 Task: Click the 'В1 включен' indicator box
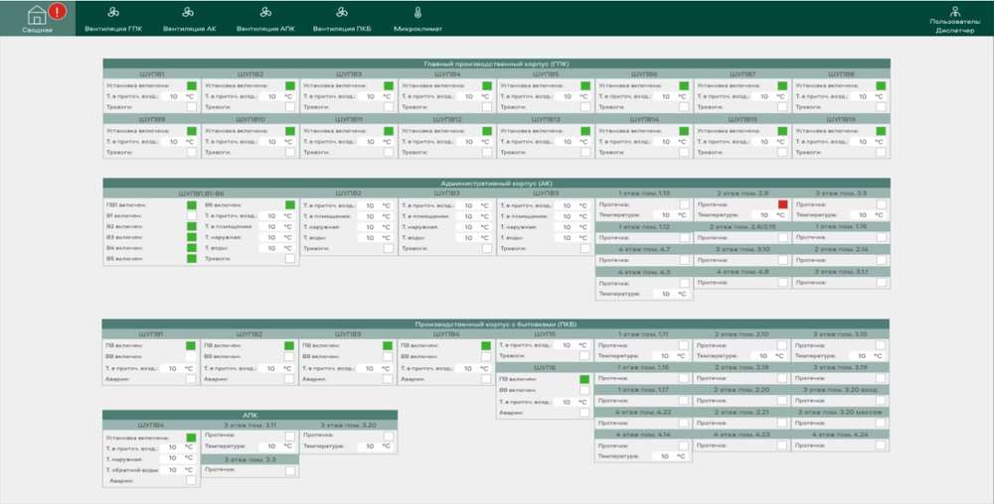point(191,215)
